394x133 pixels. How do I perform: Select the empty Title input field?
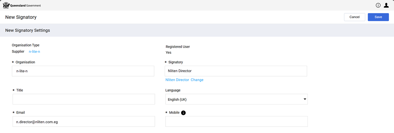(83, 99)
